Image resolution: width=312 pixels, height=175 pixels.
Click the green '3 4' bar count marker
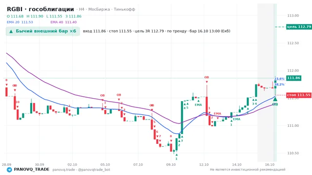point(254,104)
